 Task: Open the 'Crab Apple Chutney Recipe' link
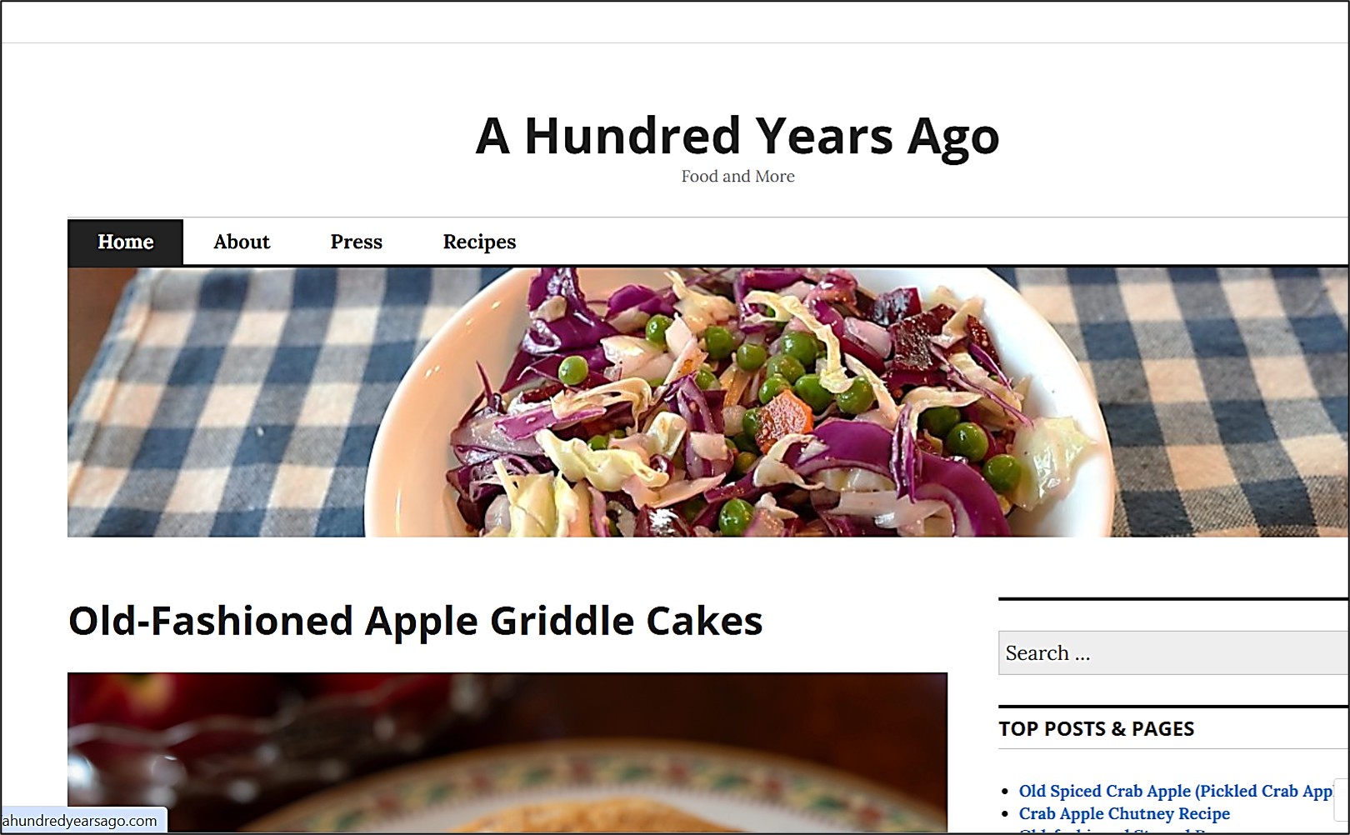point(1123,813)
